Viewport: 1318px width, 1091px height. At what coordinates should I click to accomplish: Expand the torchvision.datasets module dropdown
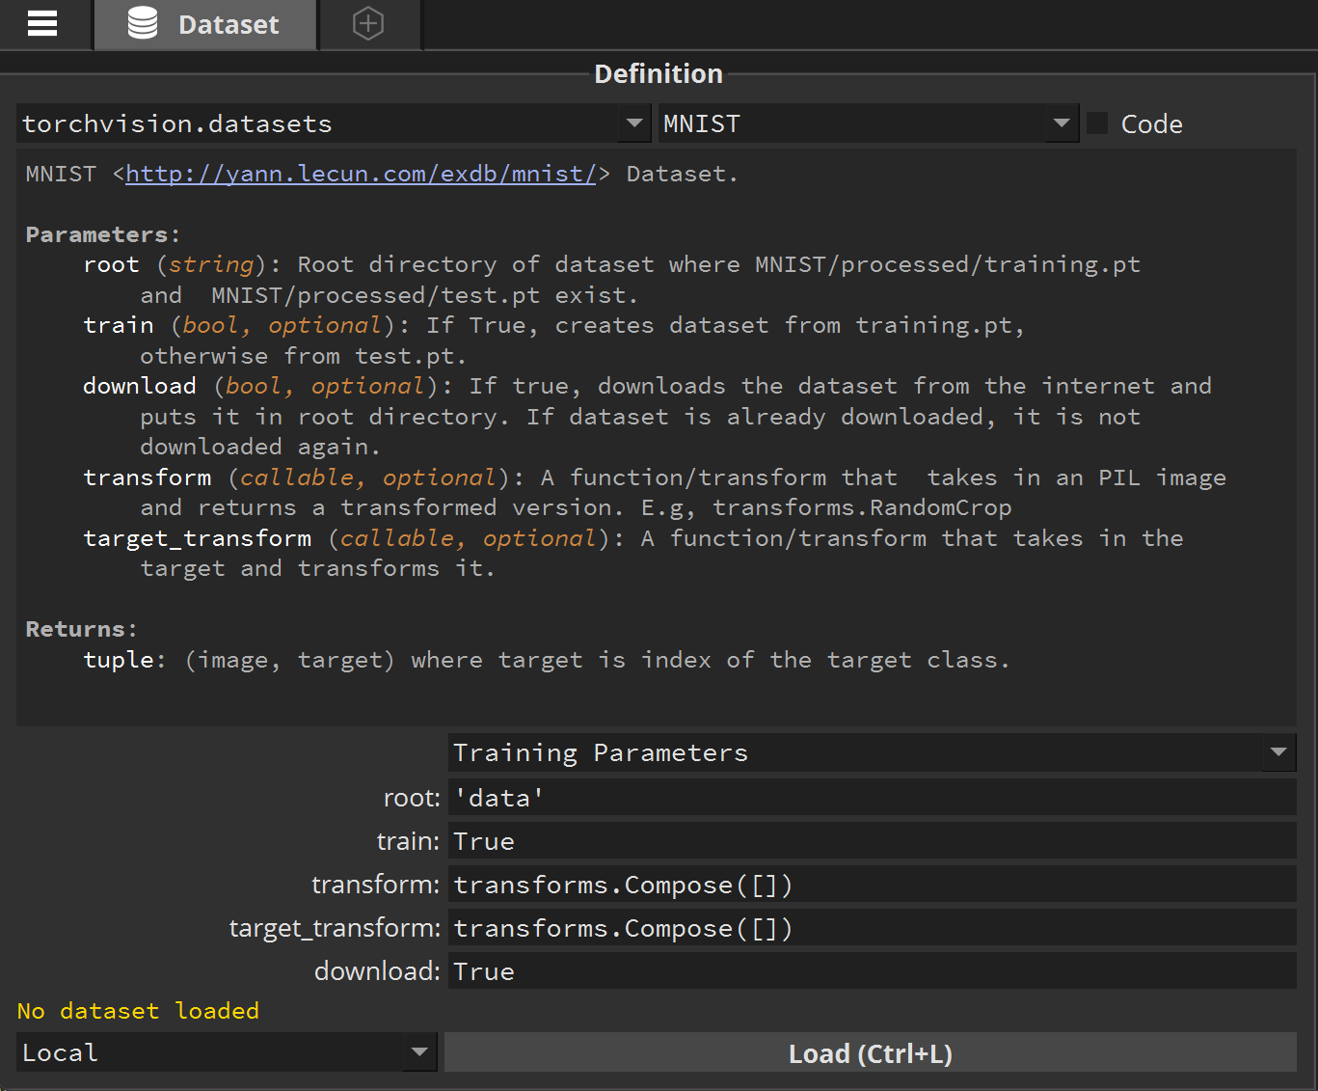tap(633, 123)
